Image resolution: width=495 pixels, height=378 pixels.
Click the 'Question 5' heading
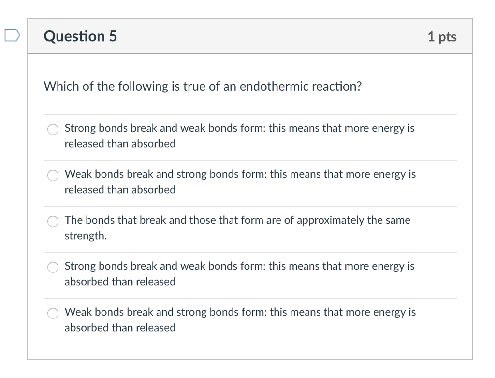click(80, 36)
